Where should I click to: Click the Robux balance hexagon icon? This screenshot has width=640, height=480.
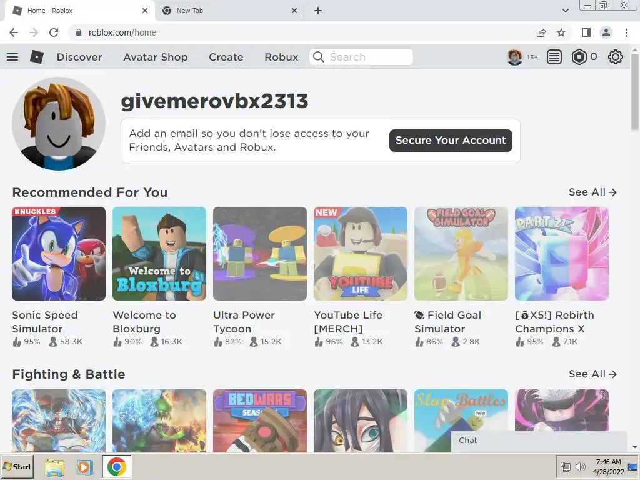(x=579, y=57)
